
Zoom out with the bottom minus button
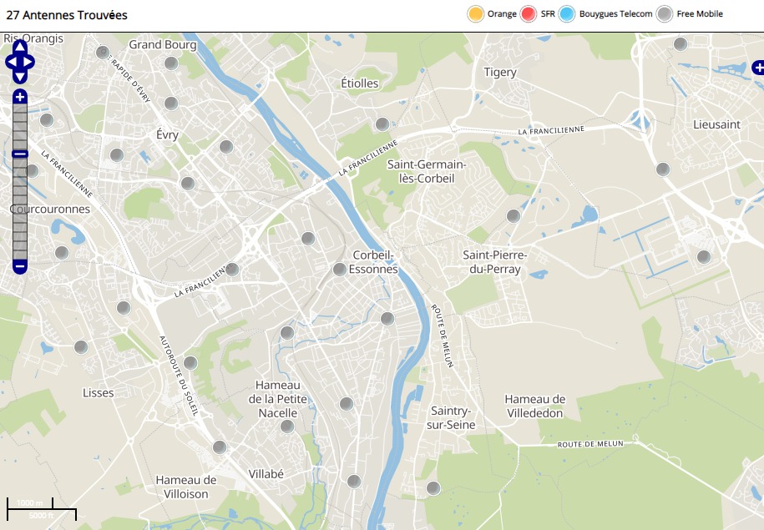pos(20,266)
